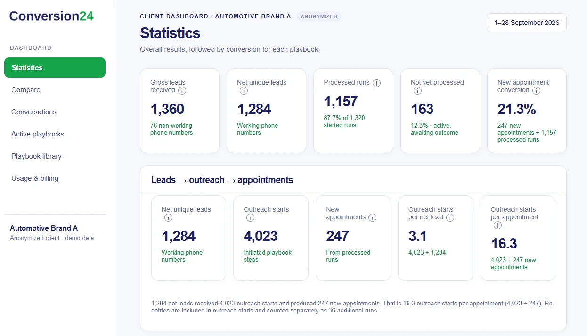The width and height of the screenshot is (587, 336).
Task: Click info icon under top Net unique leads
Action: point(244,90)
